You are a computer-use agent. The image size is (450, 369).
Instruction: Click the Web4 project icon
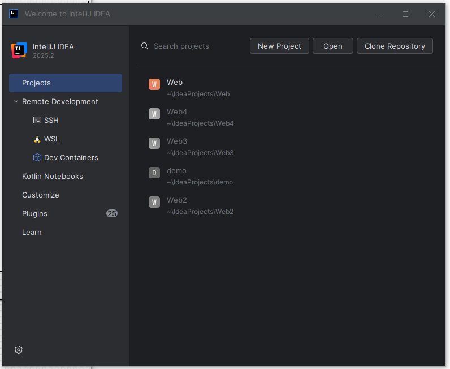click(x=154, y=114)
